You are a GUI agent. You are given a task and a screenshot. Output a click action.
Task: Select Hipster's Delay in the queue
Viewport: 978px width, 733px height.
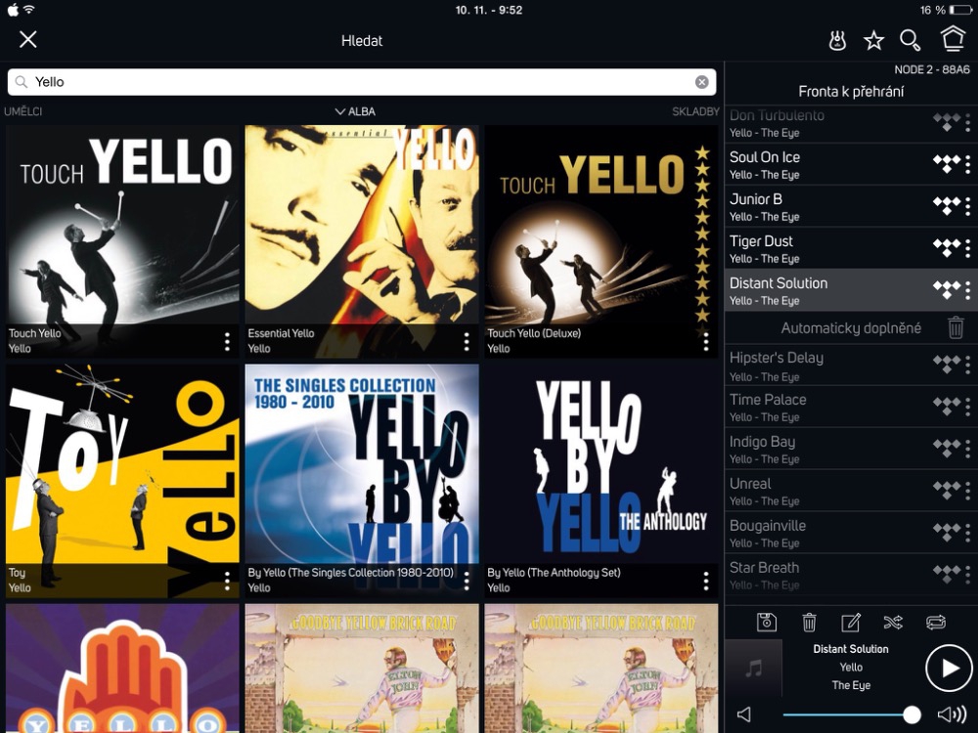click(x=851, y=366)
